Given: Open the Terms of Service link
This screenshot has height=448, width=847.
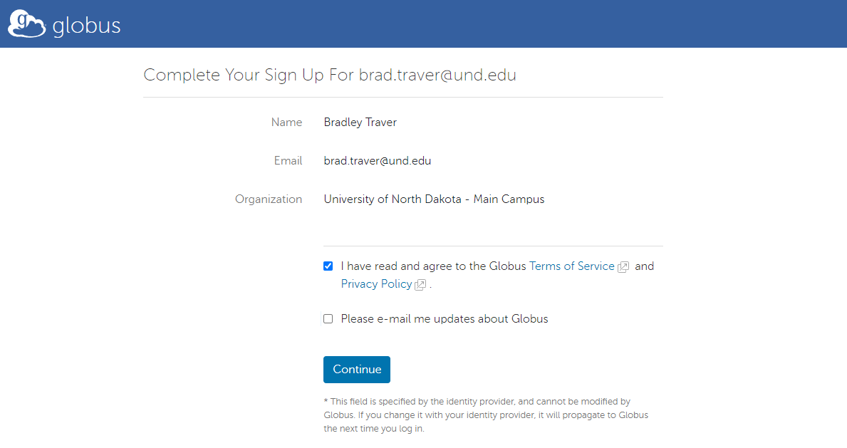Looking at the screenshot, I should click(x=571, y=266).
